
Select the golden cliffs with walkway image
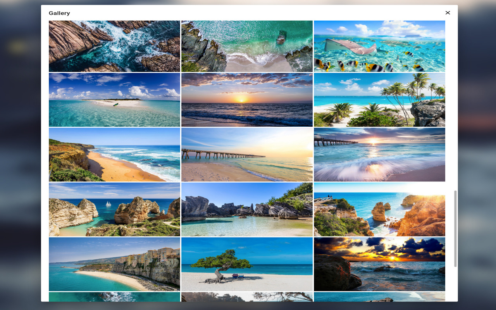pyautogui.click(x=379, y=209)
